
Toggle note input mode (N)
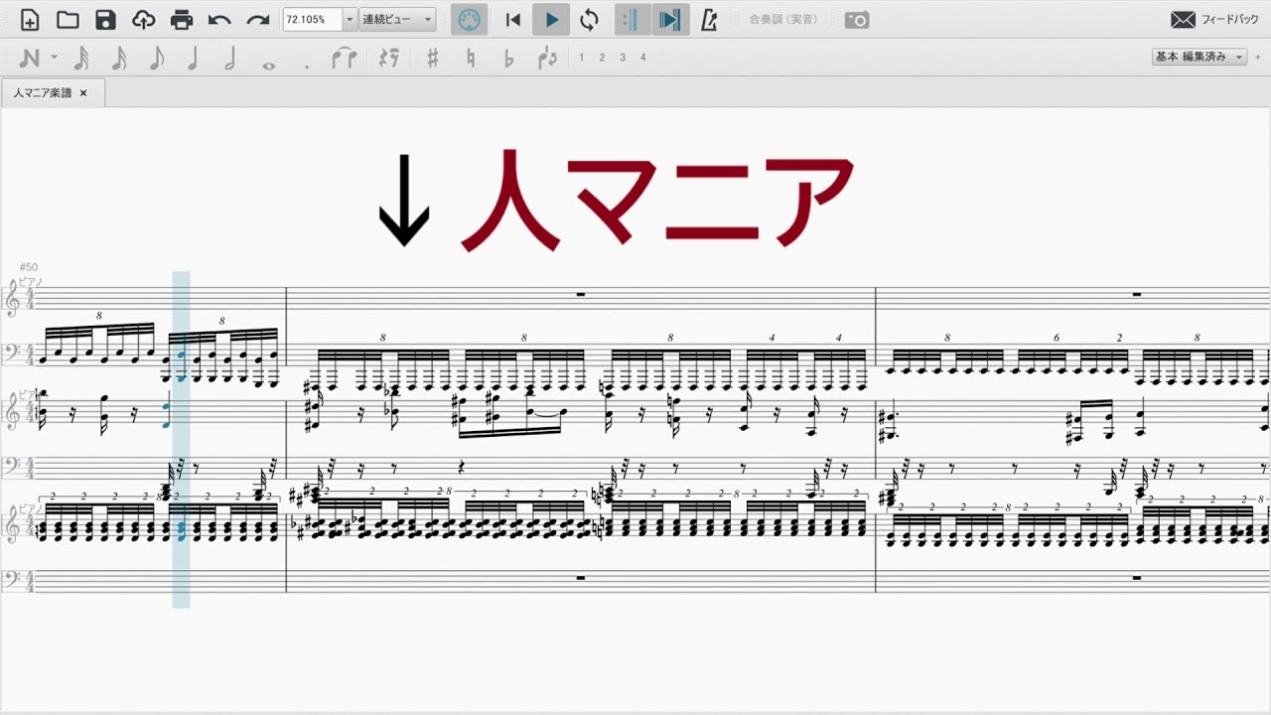[x=30, y=58]
